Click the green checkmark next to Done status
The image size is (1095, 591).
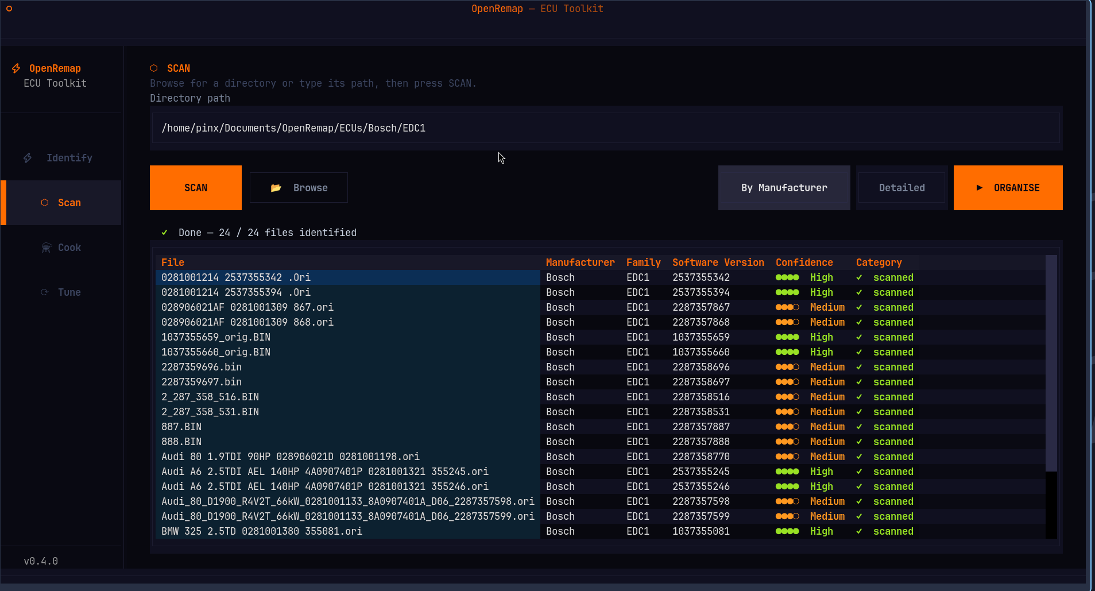coord(164,232)
